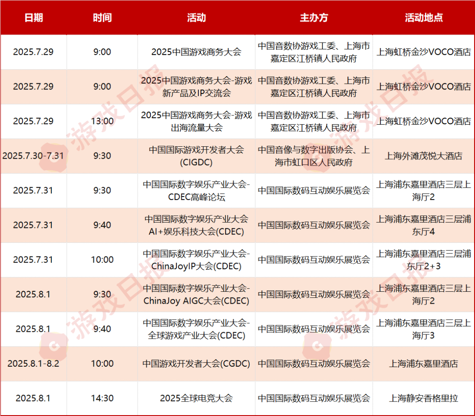The width and height of the screenshot is (475, 416).
Task: Click the CDEC高峰论坛 activity cell
Action: click(x=196, y=190)
